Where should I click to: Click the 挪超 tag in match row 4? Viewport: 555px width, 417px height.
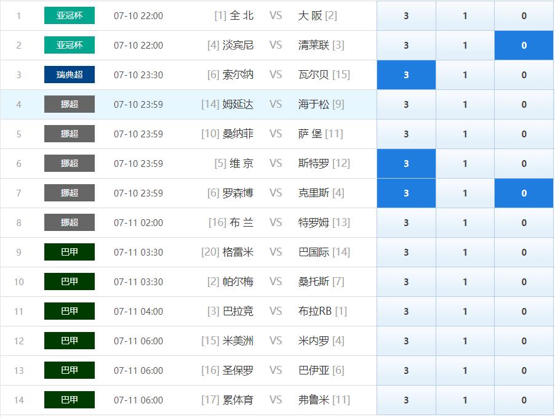(70, 105)
